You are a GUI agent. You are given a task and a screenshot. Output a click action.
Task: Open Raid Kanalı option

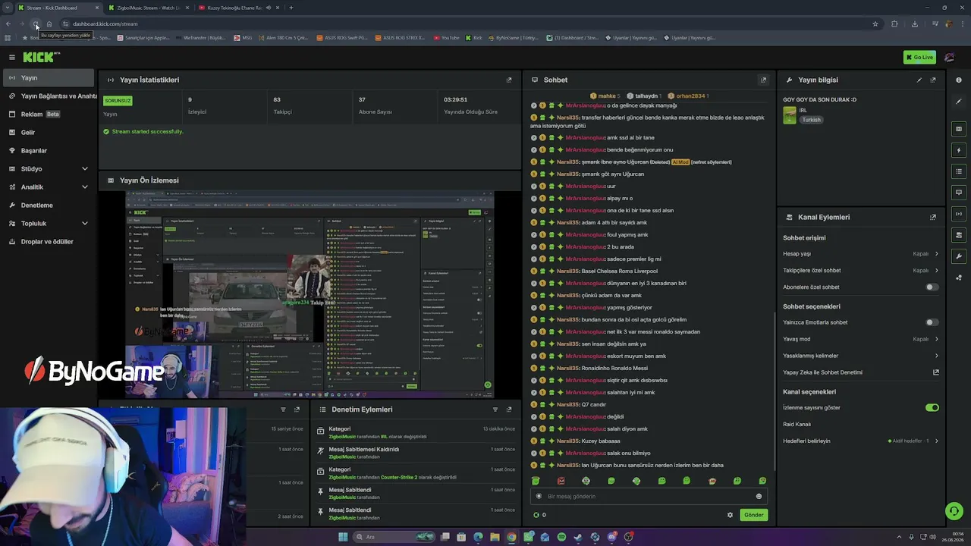click(797, 424)
